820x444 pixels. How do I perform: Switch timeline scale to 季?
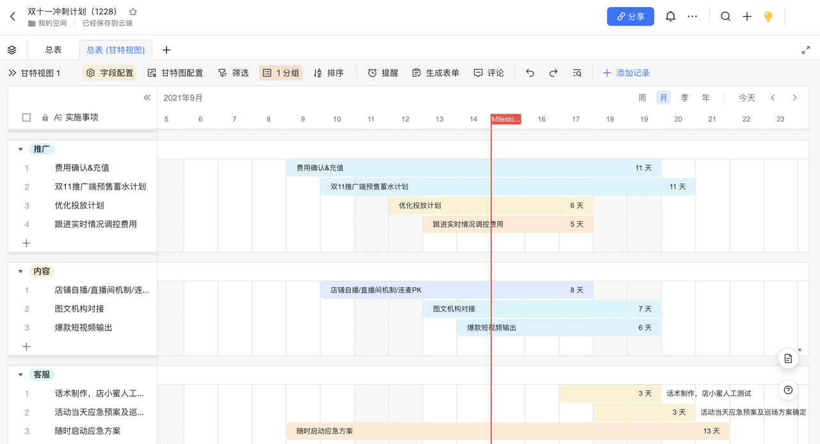point(684,98)
